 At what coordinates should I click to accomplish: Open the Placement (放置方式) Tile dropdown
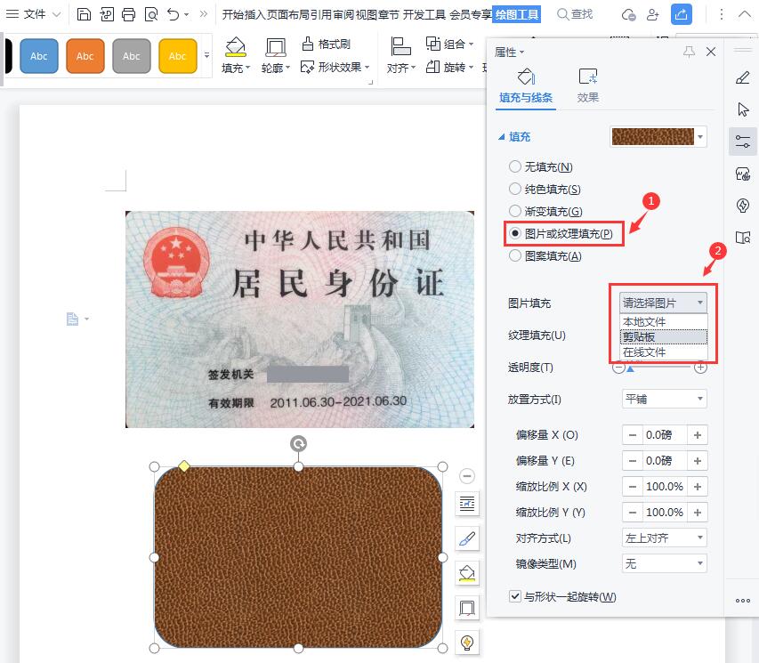tap(664, 399)
